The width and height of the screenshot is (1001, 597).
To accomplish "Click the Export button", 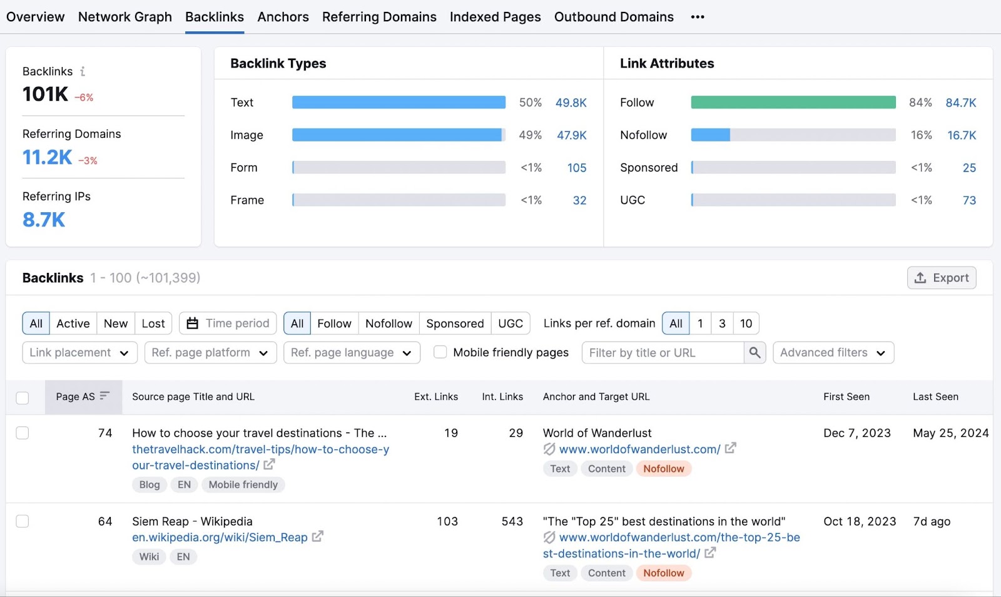I will point(942,278).
